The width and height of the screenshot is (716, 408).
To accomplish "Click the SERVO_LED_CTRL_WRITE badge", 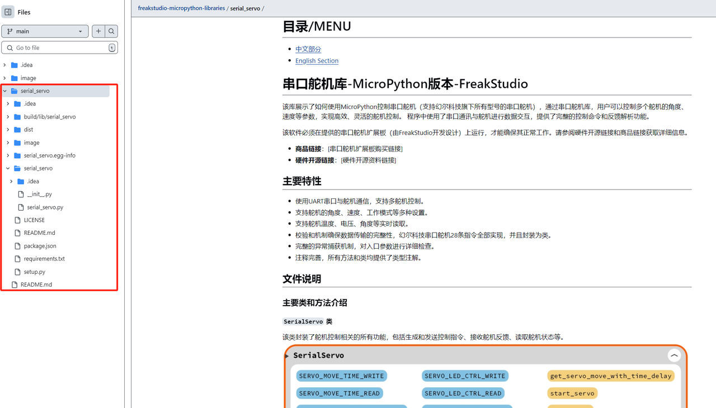I will click(x=465, y=376).
